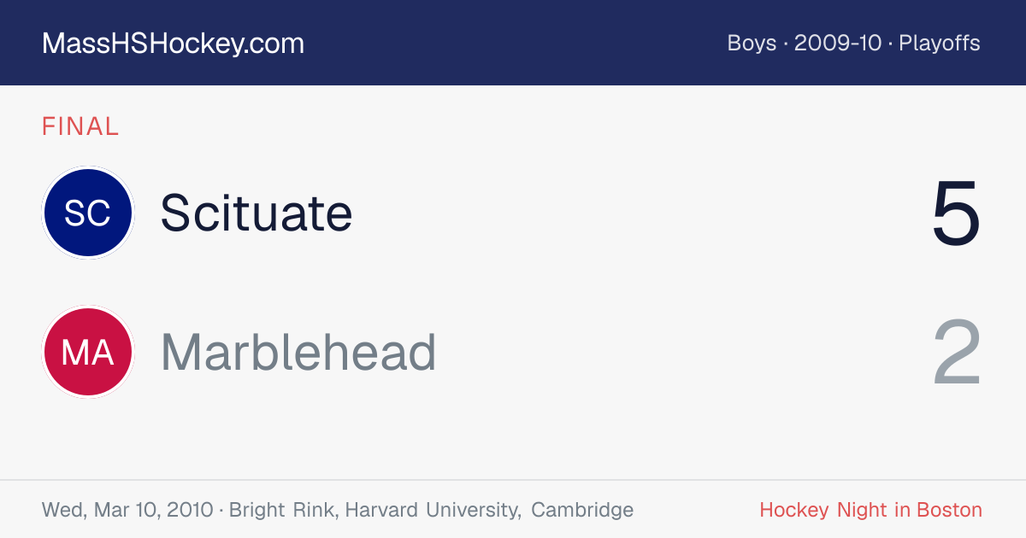Select the Playoffs label in header
Screen dimensions: 1026x538
[x=939, y=44]
